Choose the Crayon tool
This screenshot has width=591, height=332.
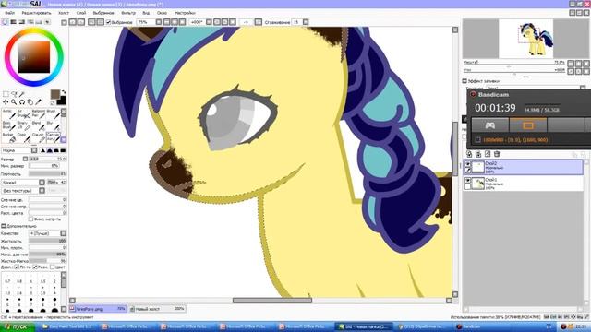click(38, 137)
